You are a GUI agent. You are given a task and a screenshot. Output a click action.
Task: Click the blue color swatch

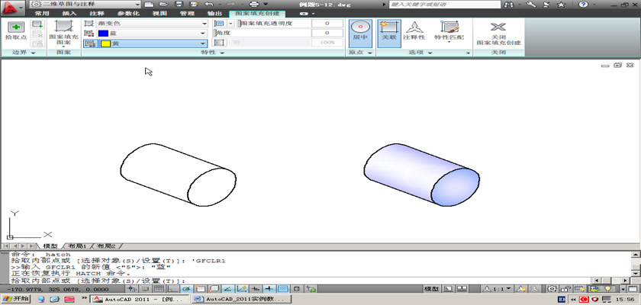point(104,33)
